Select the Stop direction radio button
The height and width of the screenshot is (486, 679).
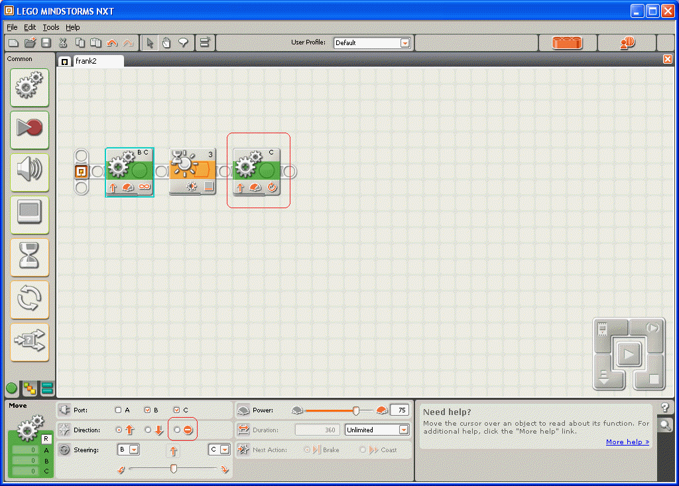[177, 430]
